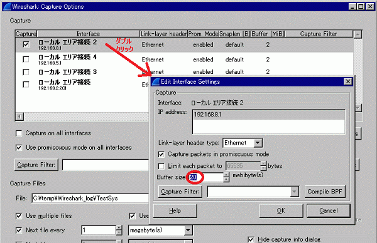Click the Prom. Mode column header
The width and height of the screenshot is (377, 243).
tap(203, 34)
